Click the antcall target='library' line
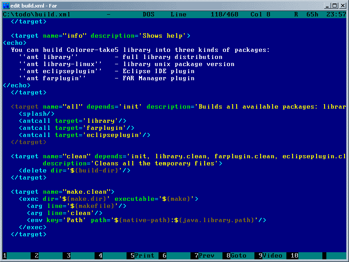The image size is (349, 262). pos(72,121)
